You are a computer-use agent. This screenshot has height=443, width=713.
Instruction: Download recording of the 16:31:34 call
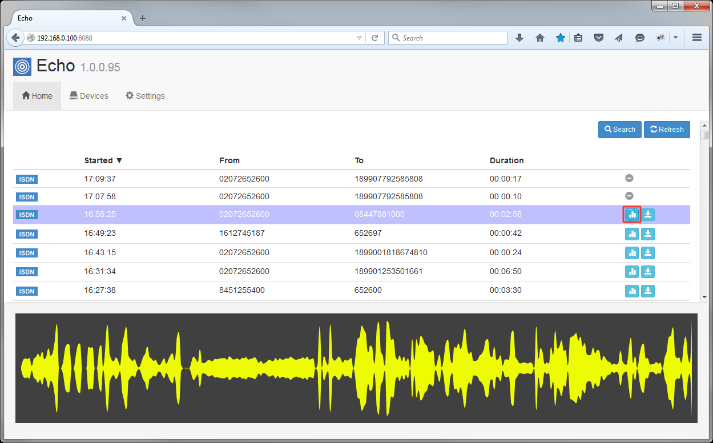(648, 272)
